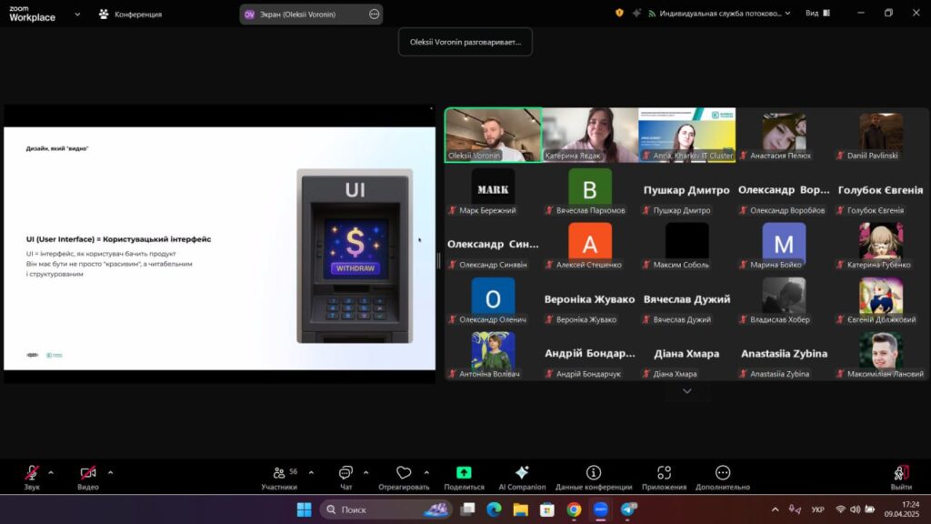931x524 pixels.
Task: Open Telegram from the taskbar
Action: click(x=628, y=509)
